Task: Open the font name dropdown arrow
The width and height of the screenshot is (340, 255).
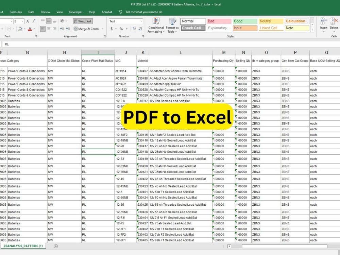Action: (12, 21)
